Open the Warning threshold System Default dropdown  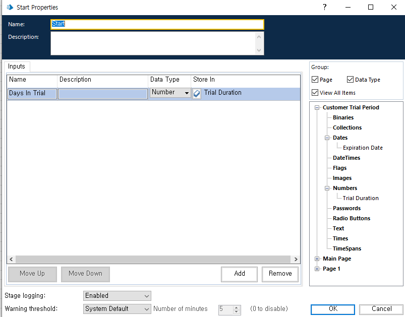pyautogui.click(x=117, y=309)
